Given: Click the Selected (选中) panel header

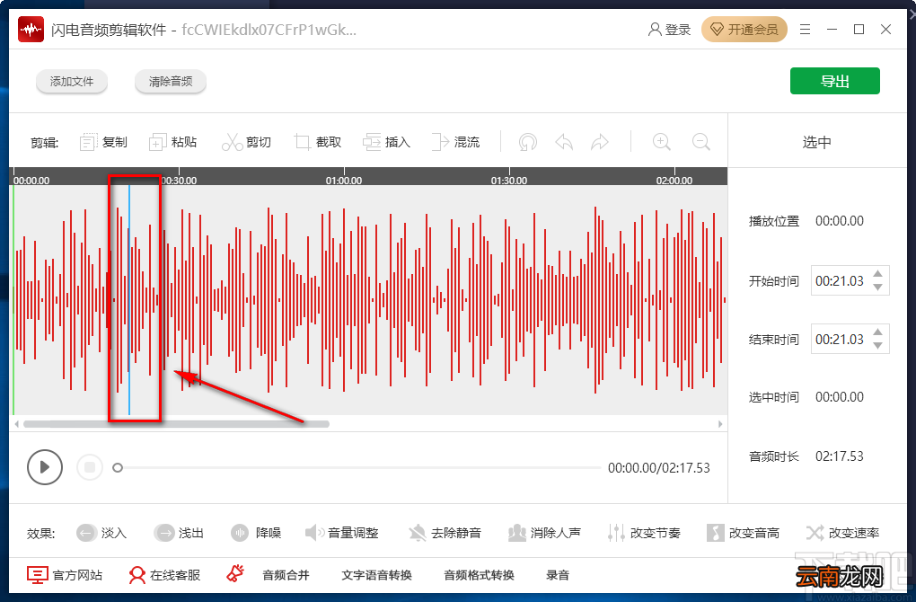Looking at the screenshot, I should coord(816,142).
